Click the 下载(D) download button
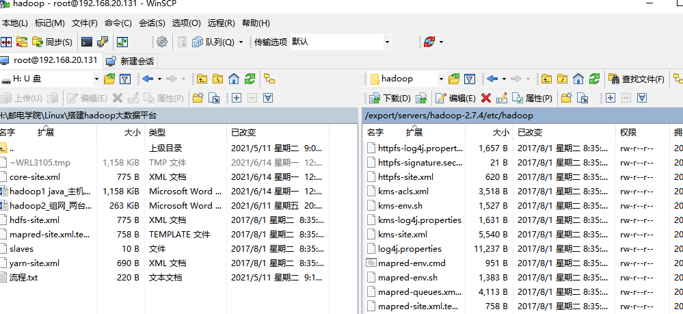This screenshot has height=314, width=683. pyautogui.click(x=390, y=98)
